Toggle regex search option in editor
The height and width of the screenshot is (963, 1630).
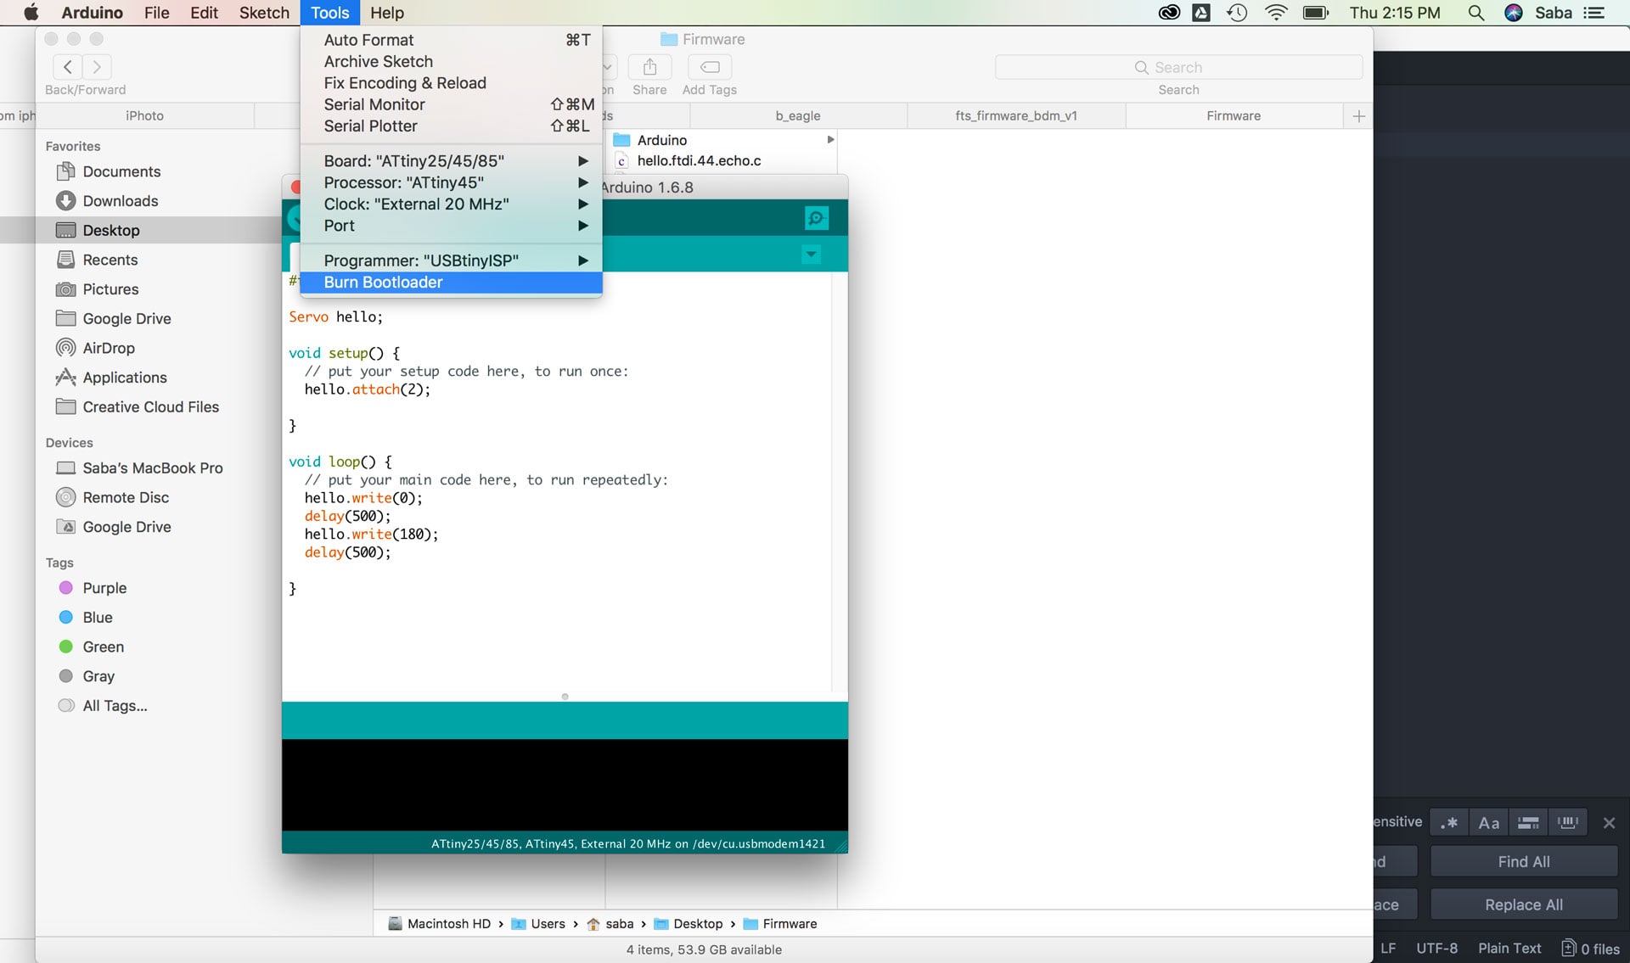pos(1449,822)
